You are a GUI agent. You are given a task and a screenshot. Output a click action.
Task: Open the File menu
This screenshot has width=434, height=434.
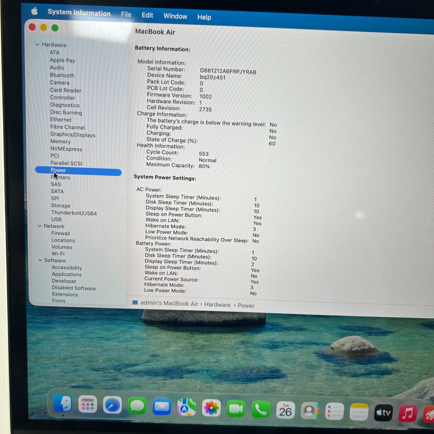126,14
